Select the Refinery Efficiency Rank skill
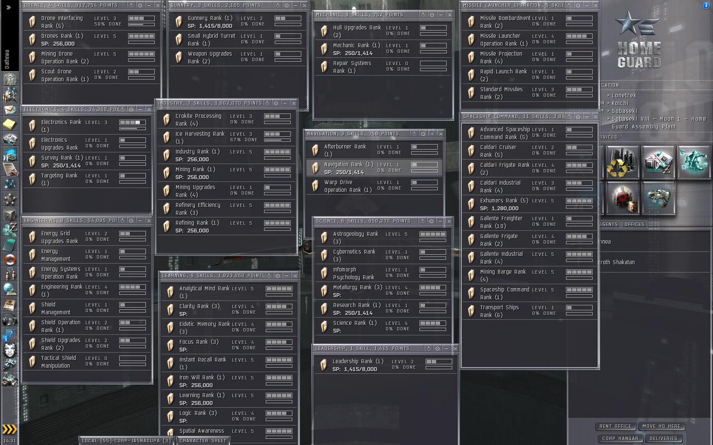Image resolution: width=713 pixels, height=445 pixels. (226, 209)
